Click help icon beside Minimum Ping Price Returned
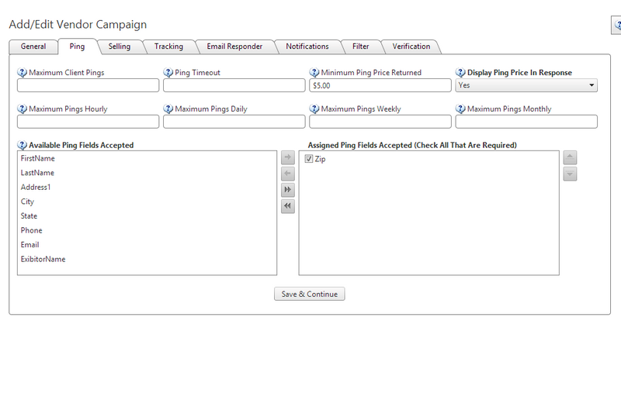This screenshot has width=621, height=407. click(x=314, y=73)
